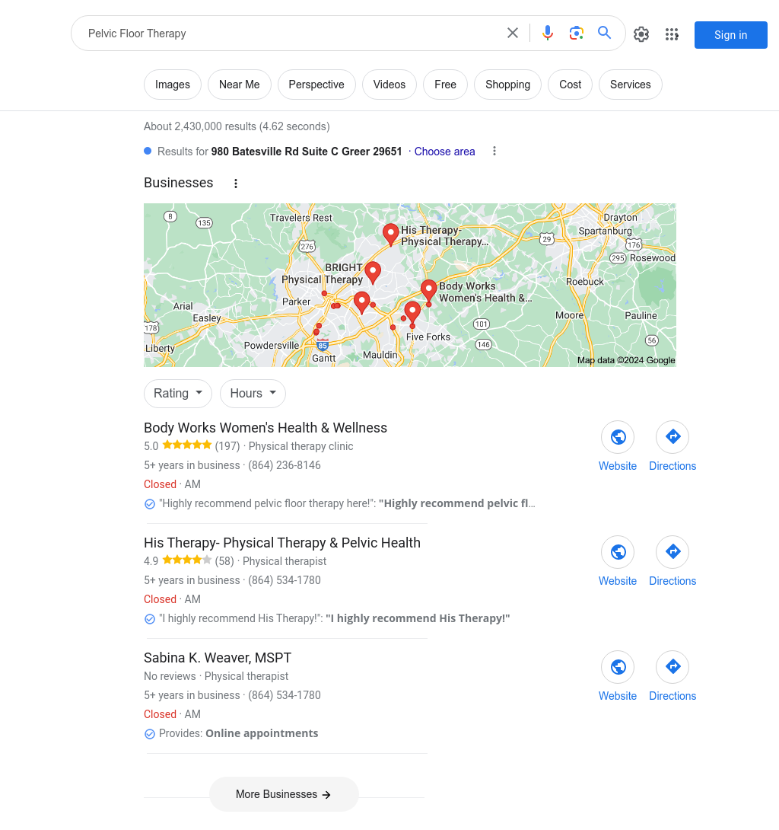Click the Choose area link
This screenshot has height=830, width=779.
(x=444, y=152)
